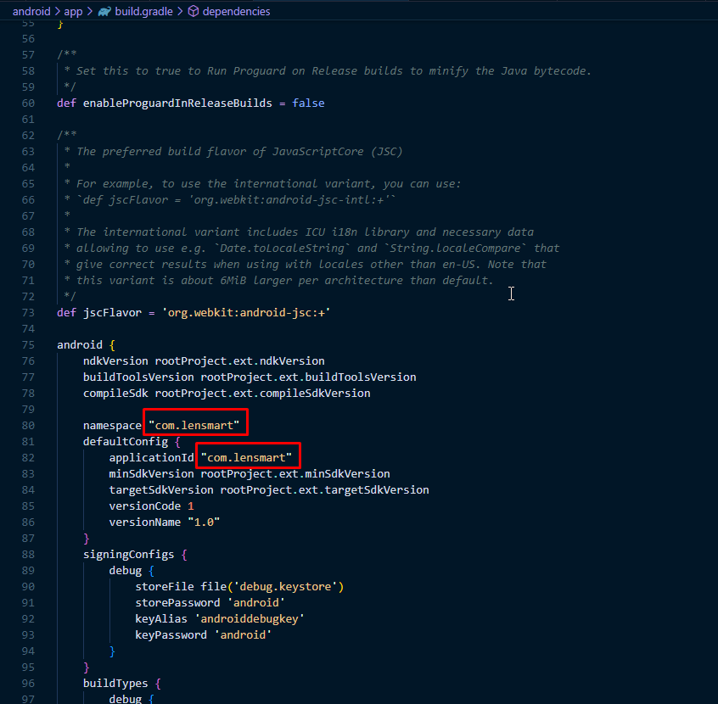Click the versionCode value 1

(x=191, y=506)
